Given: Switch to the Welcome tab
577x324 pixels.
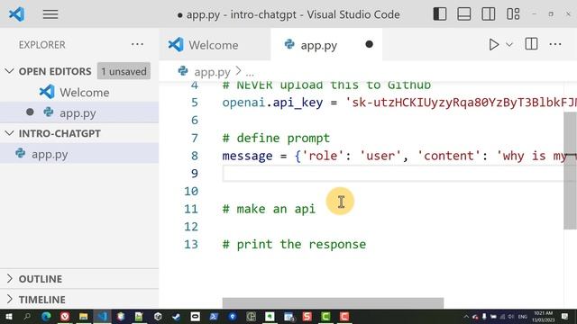Looking at the screenshot, I should pos(215,45).
